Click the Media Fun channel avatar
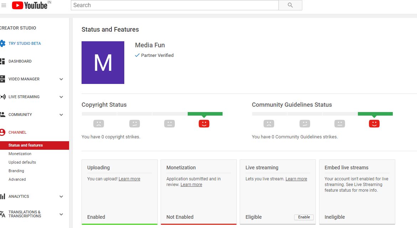 [x=103, y=63]
